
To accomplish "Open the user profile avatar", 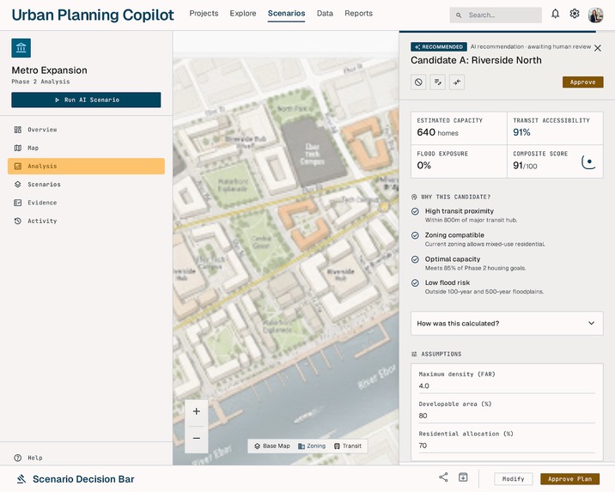I will [595, 15].
